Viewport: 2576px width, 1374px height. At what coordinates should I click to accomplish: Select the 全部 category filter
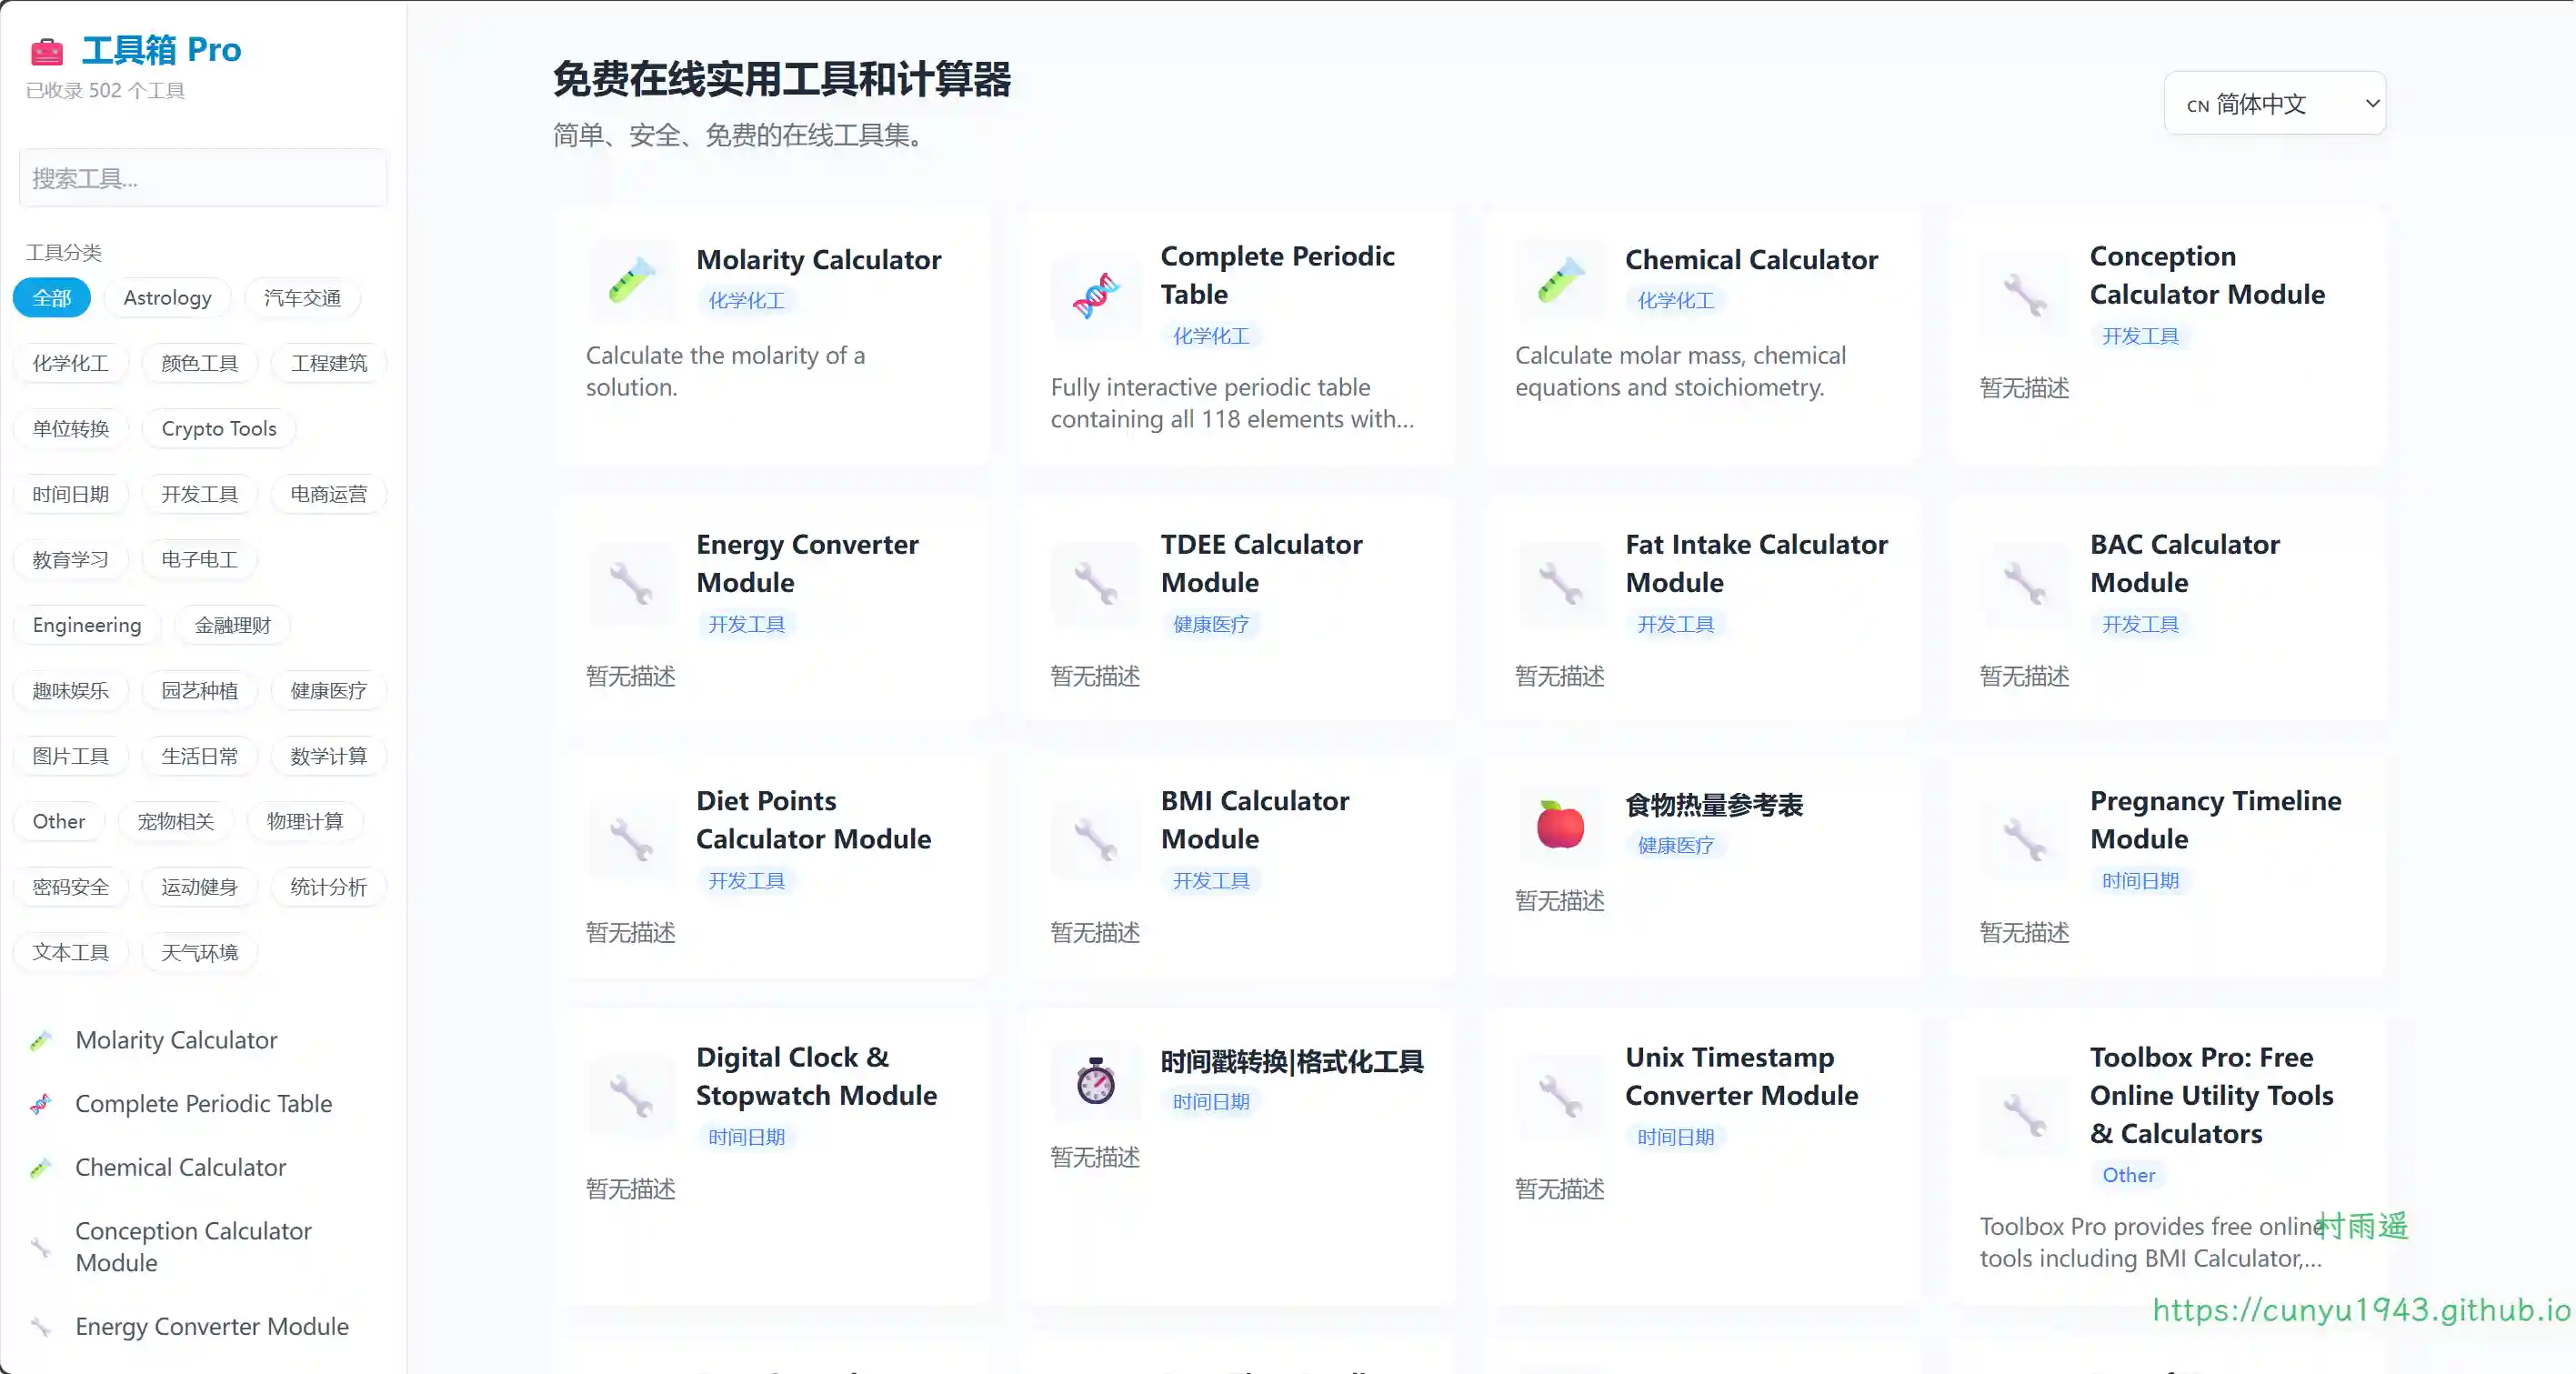52,298
